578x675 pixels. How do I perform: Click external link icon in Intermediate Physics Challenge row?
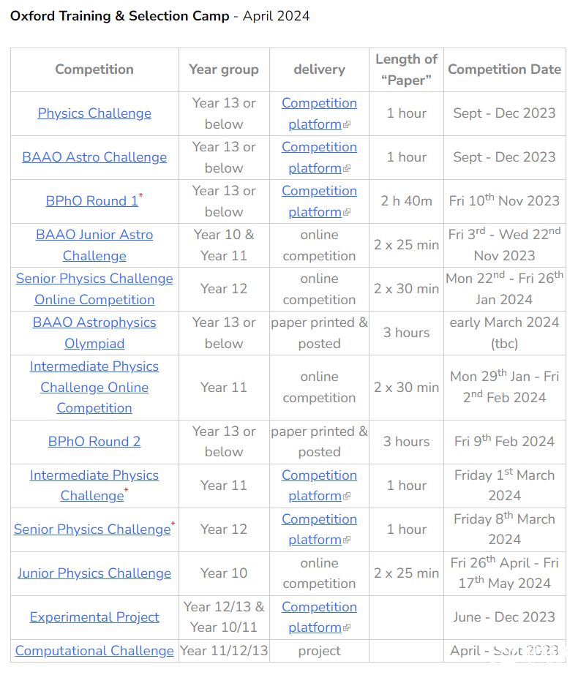[347, 496]
